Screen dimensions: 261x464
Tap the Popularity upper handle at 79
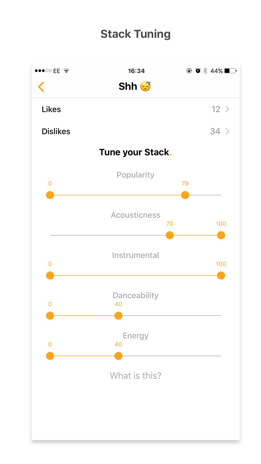[185, 195]
